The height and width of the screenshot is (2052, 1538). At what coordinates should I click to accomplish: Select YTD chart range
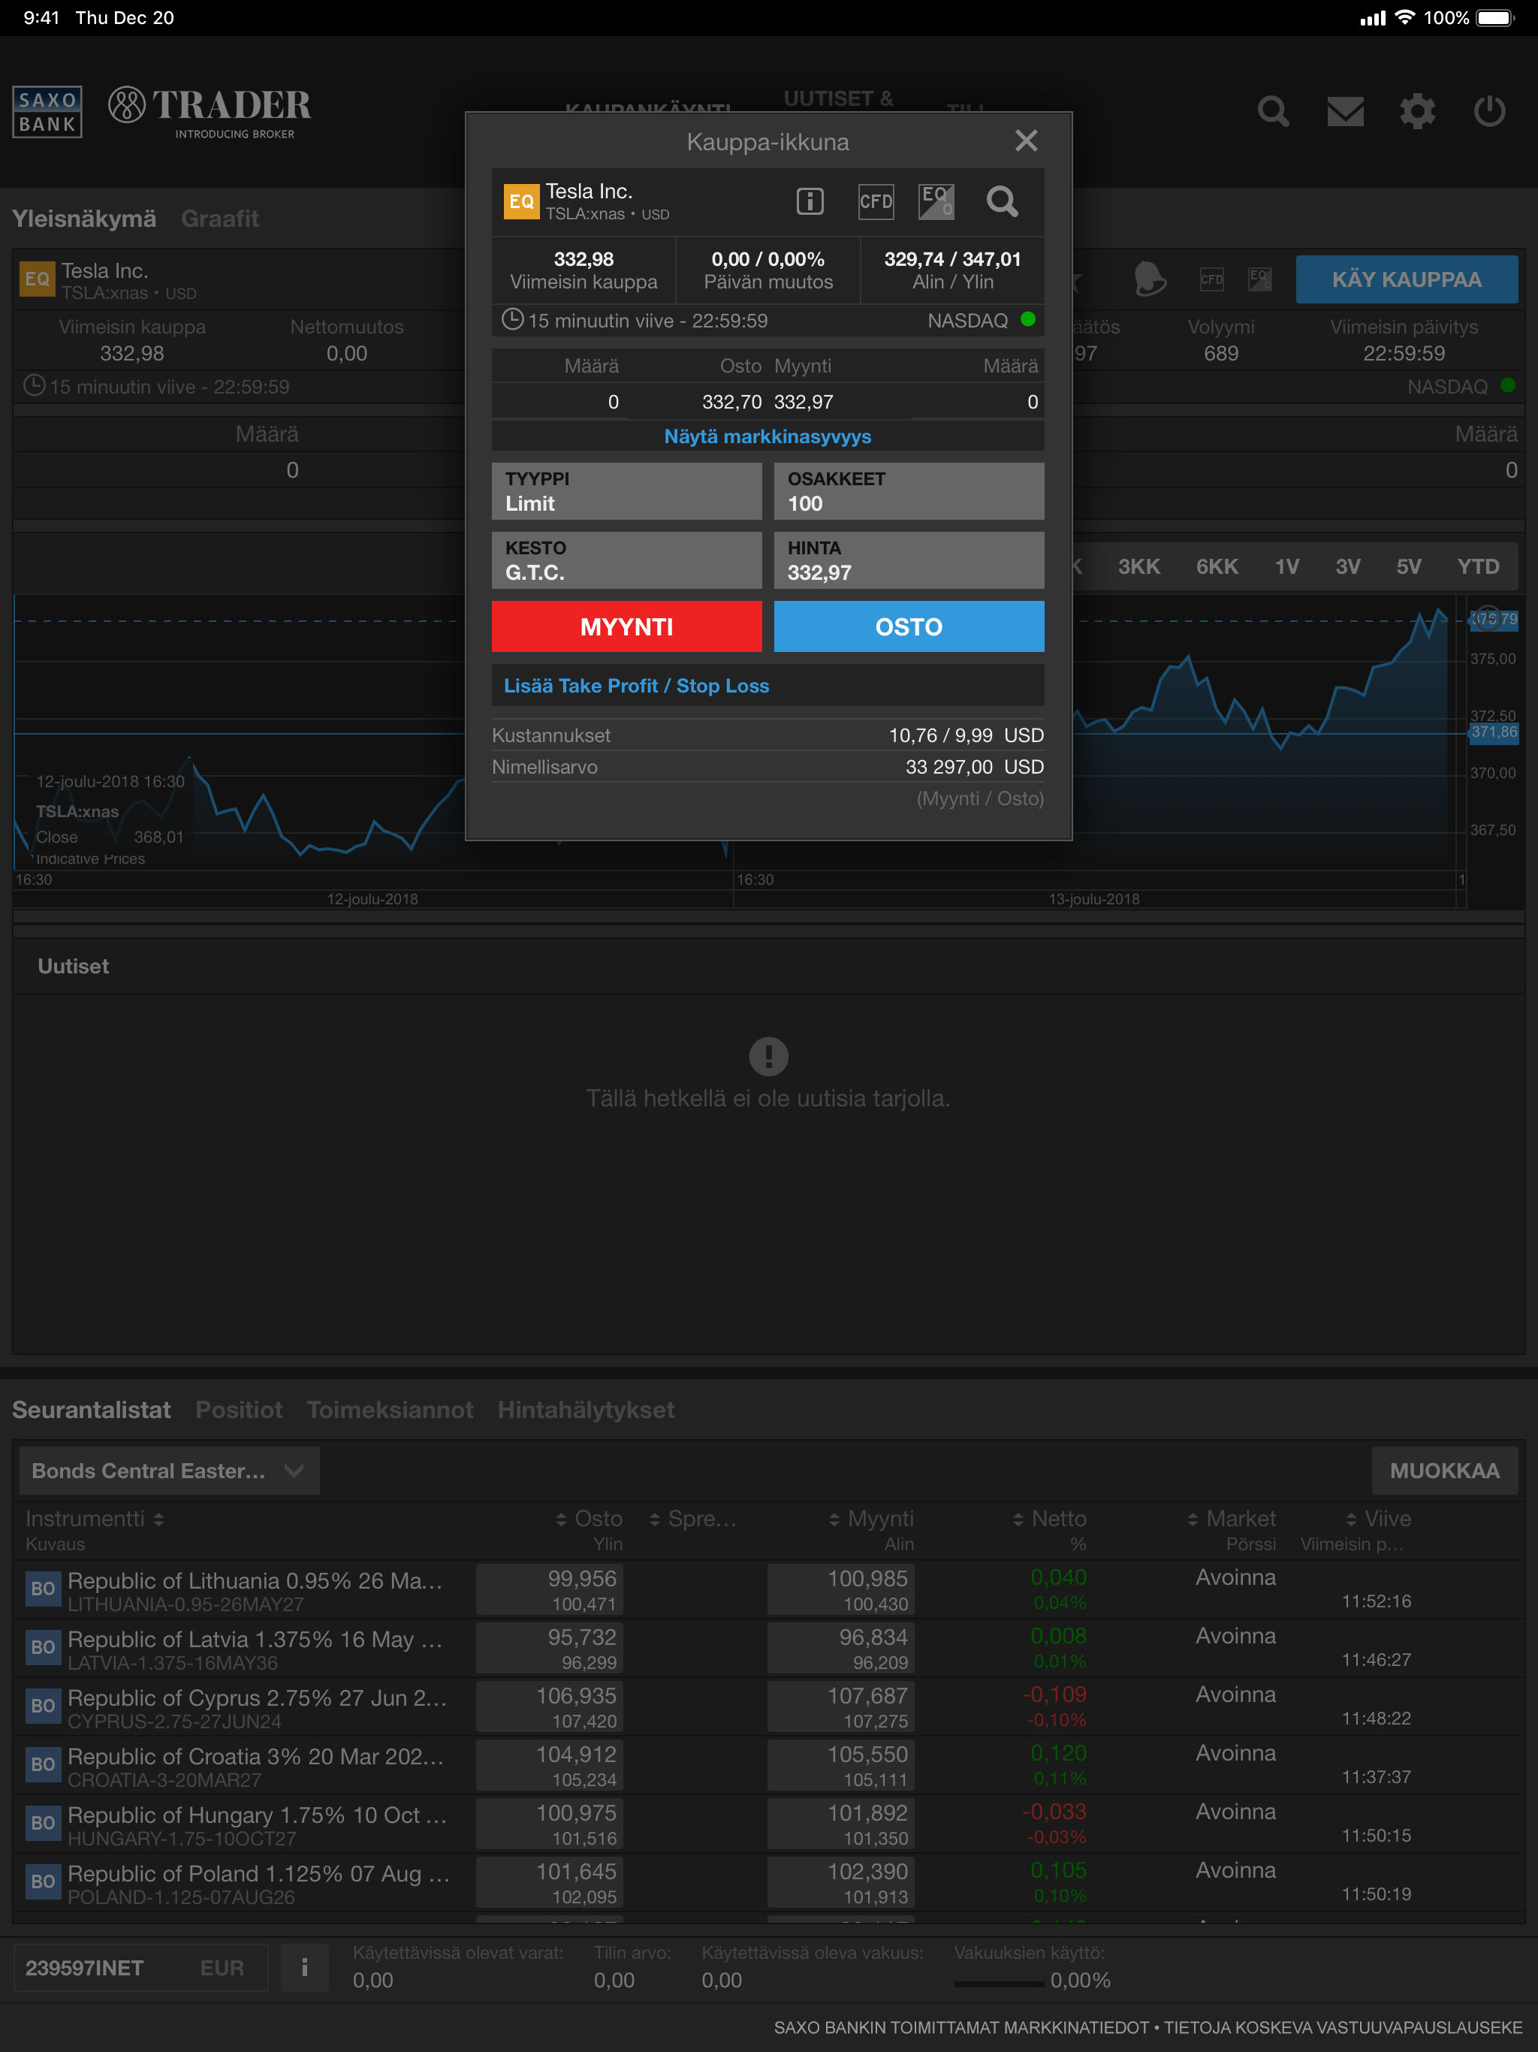[x=1478, y=567]
